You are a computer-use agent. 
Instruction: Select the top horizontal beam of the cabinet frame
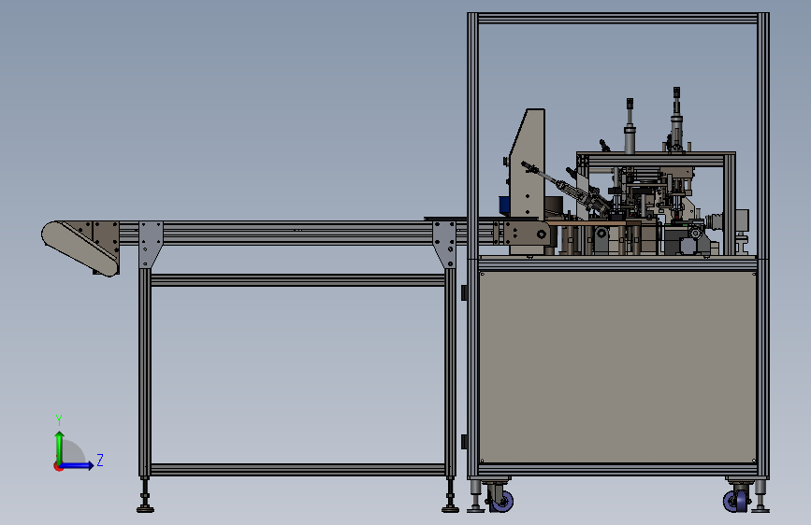click(617, 19)
